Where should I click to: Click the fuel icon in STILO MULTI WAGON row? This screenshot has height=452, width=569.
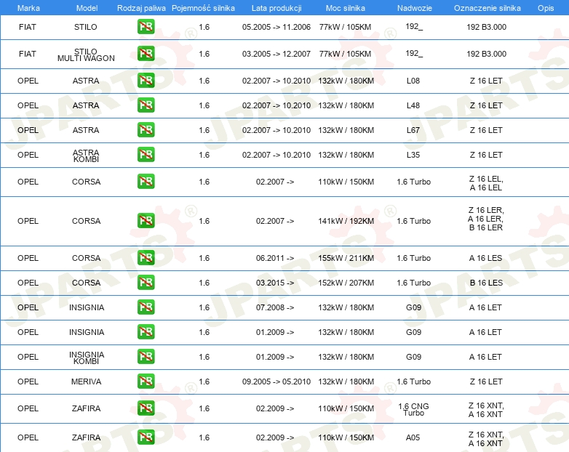146,54
